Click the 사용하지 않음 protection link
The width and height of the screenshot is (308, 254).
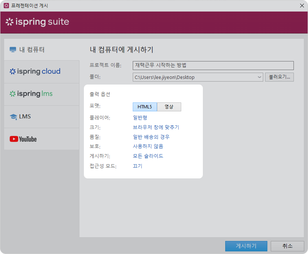148,146
